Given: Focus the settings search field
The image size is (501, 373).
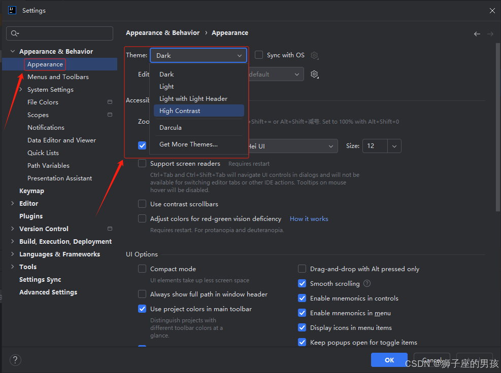Looking at the screenshot, I should coord(60,33).
